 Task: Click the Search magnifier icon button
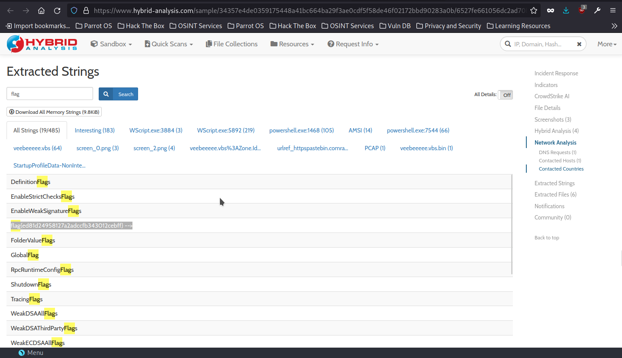tap(106, 94)
